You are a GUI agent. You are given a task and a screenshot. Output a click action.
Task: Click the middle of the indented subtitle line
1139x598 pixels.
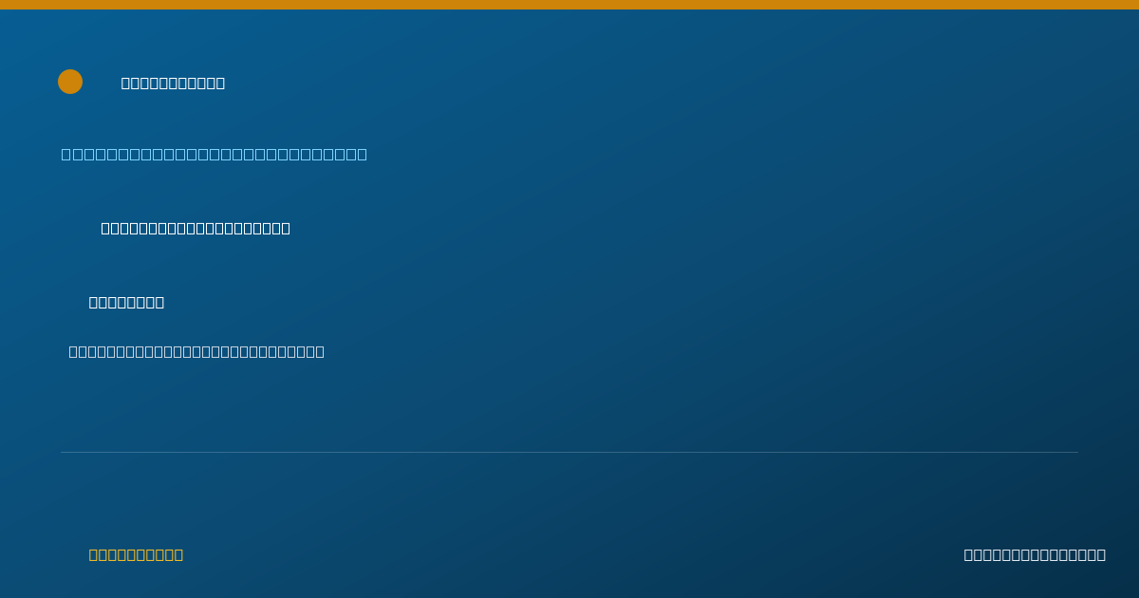tap(196, 228)
